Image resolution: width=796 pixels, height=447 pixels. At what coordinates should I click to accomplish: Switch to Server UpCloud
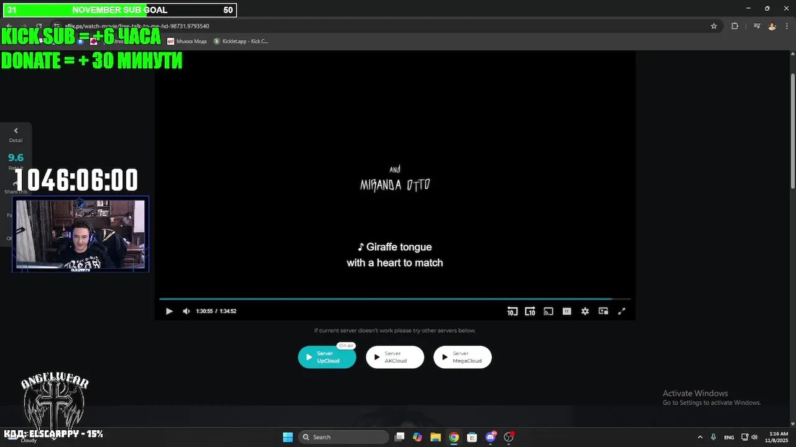pyautogui.click(x=327, y=357)
